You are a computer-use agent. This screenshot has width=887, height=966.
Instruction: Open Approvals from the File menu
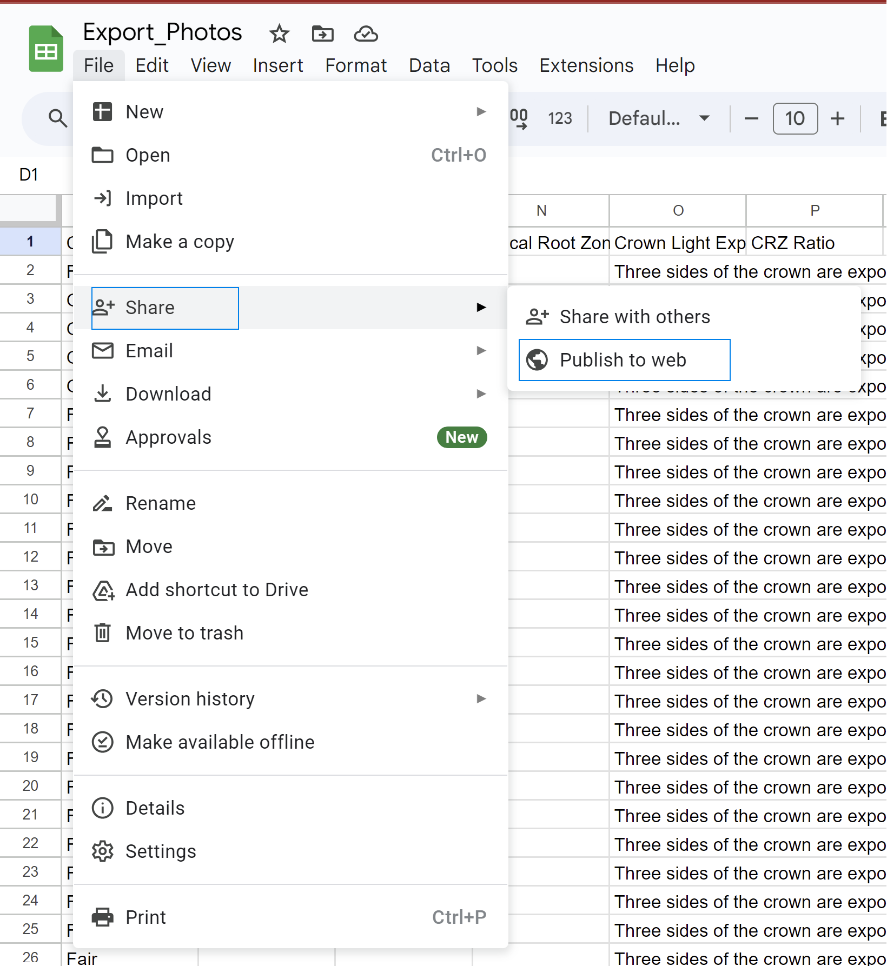[x=290, y=437]
